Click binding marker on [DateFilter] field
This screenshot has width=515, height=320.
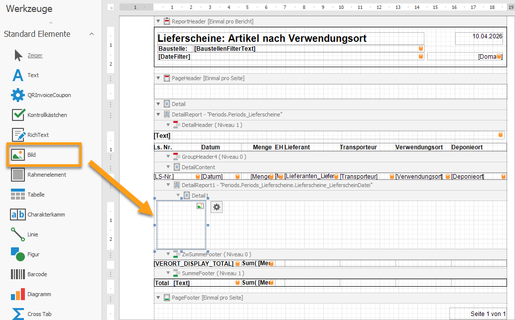pos(421,56)
